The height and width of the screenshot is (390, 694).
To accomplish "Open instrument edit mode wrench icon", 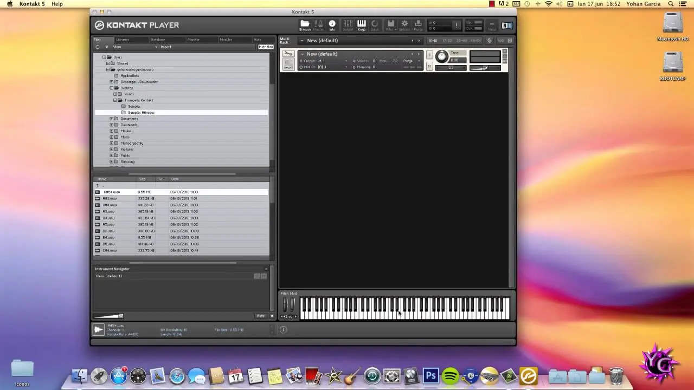I will 288,54.
